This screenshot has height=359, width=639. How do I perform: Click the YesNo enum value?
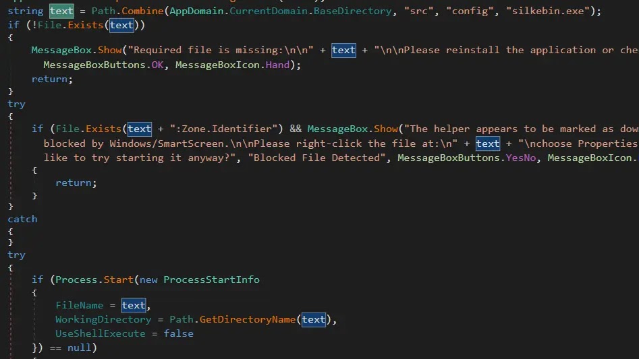coord(521,158)
